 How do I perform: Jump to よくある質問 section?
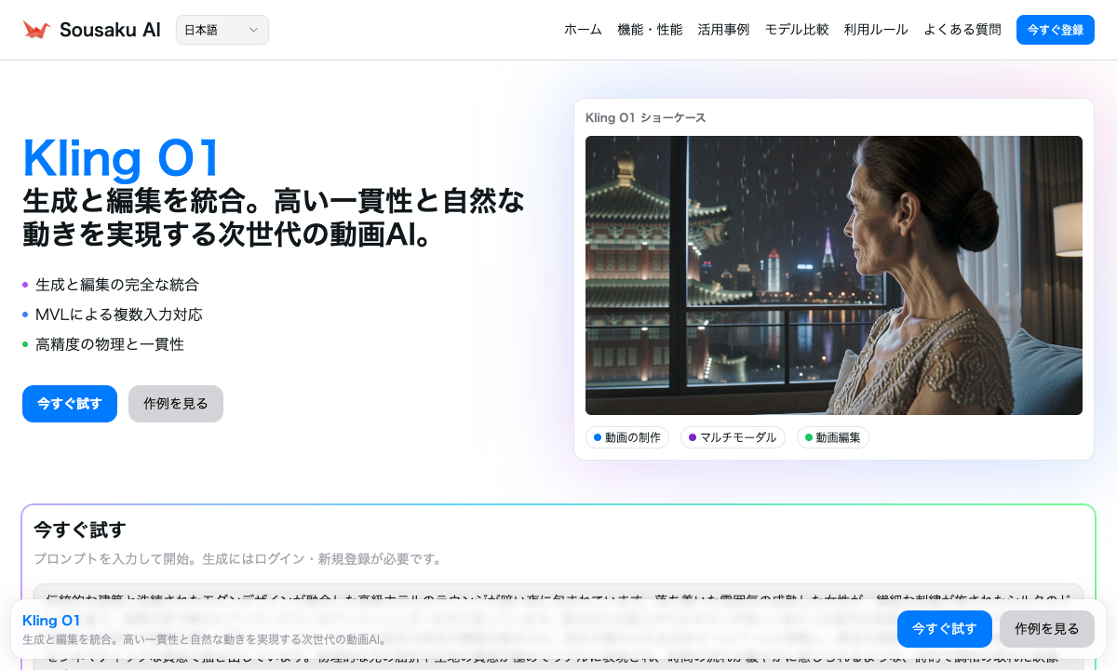[962, 30]
